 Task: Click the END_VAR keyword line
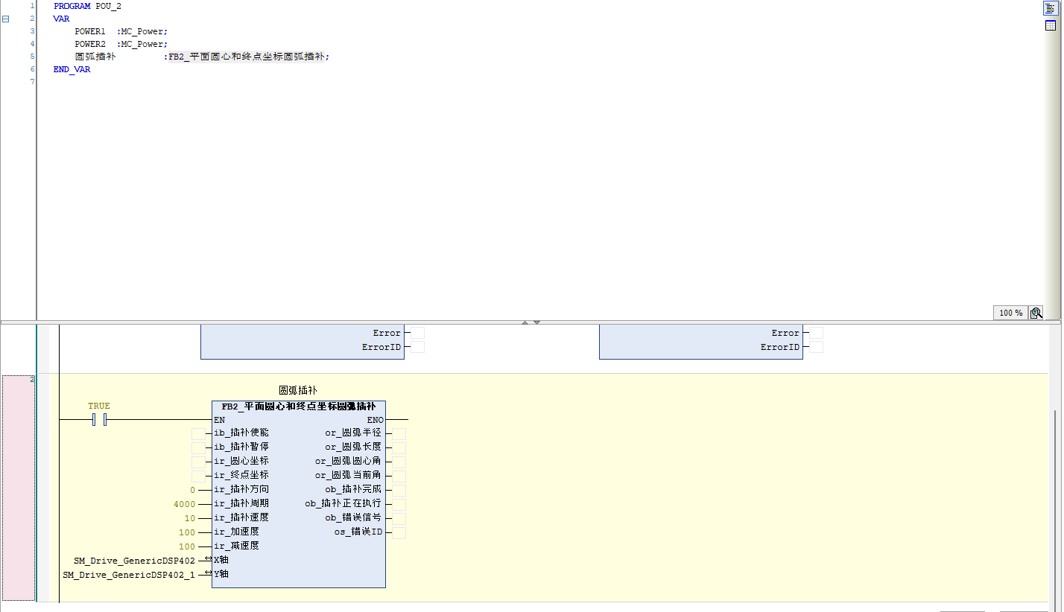72,69
